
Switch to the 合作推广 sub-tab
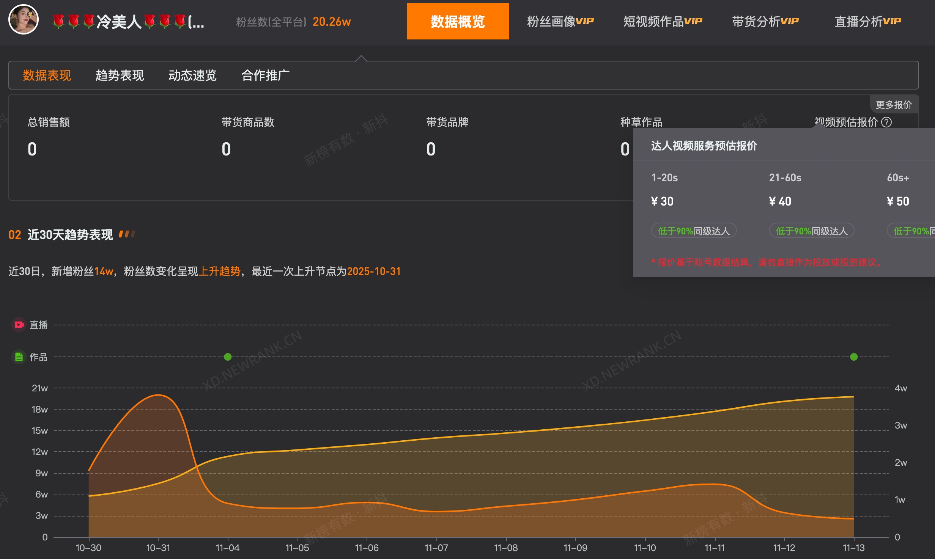pyautogui.click(x=265, y=75)
